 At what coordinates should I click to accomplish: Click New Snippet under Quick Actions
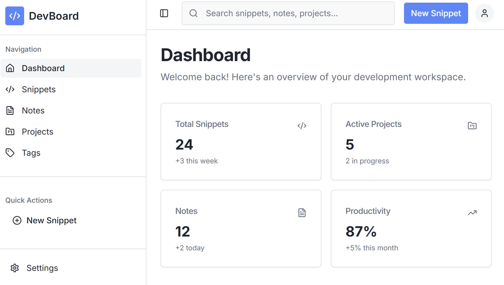pos(51,220)
